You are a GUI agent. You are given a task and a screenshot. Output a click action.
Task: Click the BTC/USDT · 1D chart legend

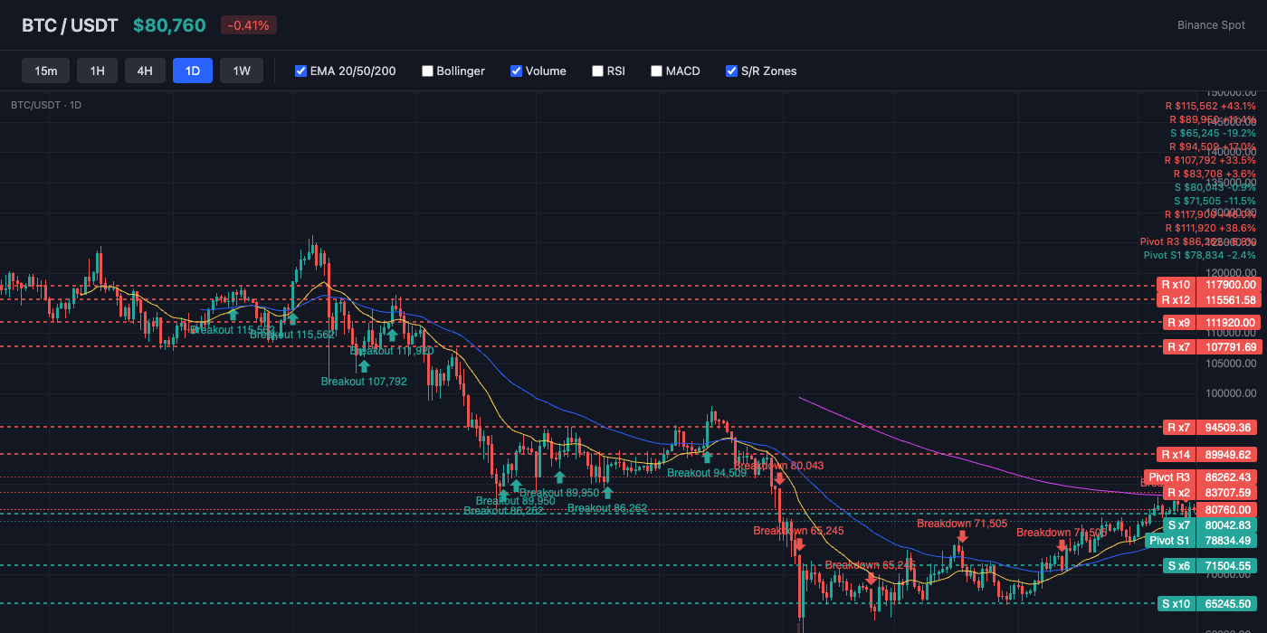(46, 105)
